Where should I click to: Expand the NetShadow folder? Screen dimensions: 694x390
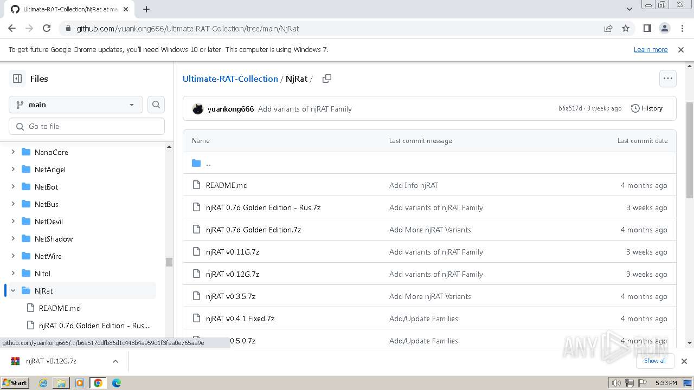point(13,239)
